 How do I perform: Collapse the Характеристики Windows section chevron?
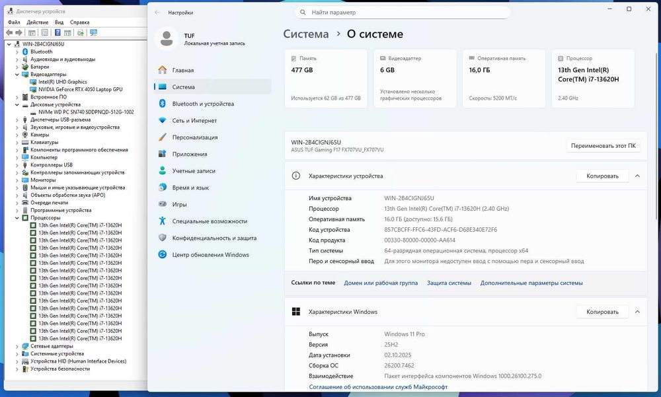637,312
